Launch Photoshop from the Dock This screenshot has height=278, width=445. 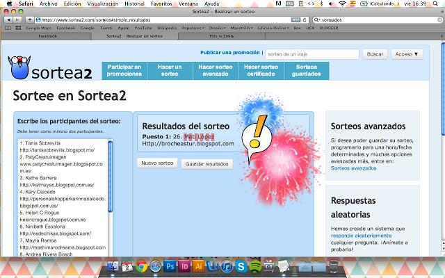pyautogui.click(x=170, y=266)
